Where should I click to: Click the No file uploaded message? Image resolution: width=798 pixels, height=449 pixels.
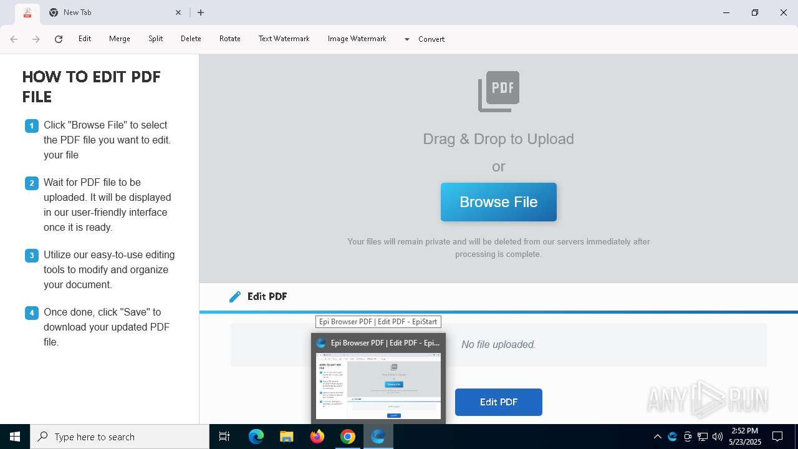pyautogui.click(x=499, y=344)
